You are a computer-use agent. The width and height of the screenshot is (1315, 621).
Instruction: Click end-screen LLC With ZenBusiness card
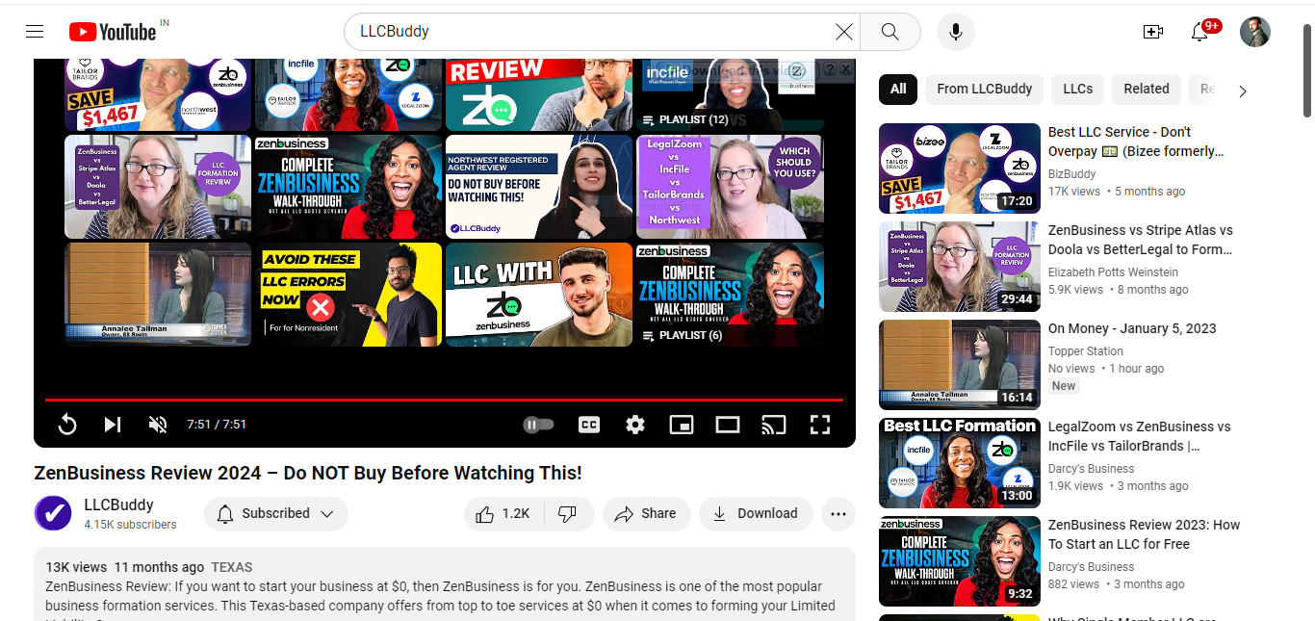pyautogui.click(x=539, y=295)
